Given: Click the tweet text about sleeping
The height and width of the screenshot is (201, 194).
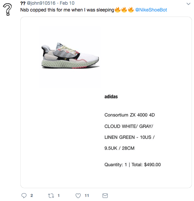Looking at the screenshot, I should (67, 10).
